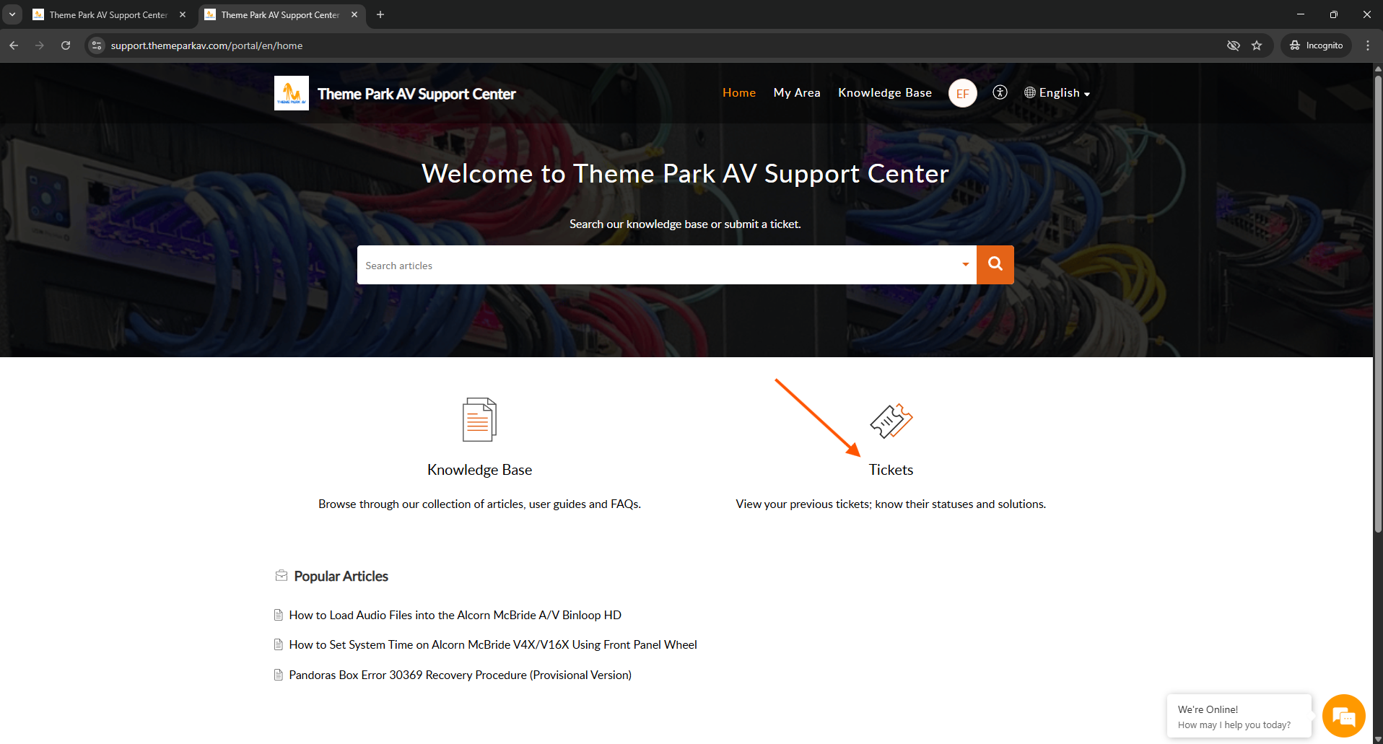1383x744 pixels.
Task: Bookmark this page with star icon
Action: [x=1257, y=45]
